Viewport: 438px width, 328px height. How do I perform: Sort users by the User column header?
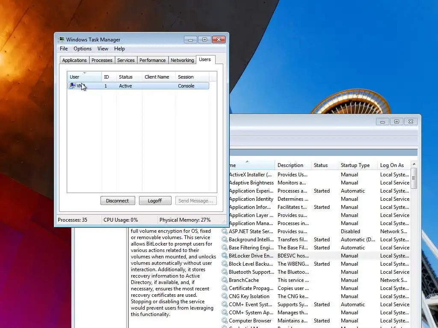point(84,77)
